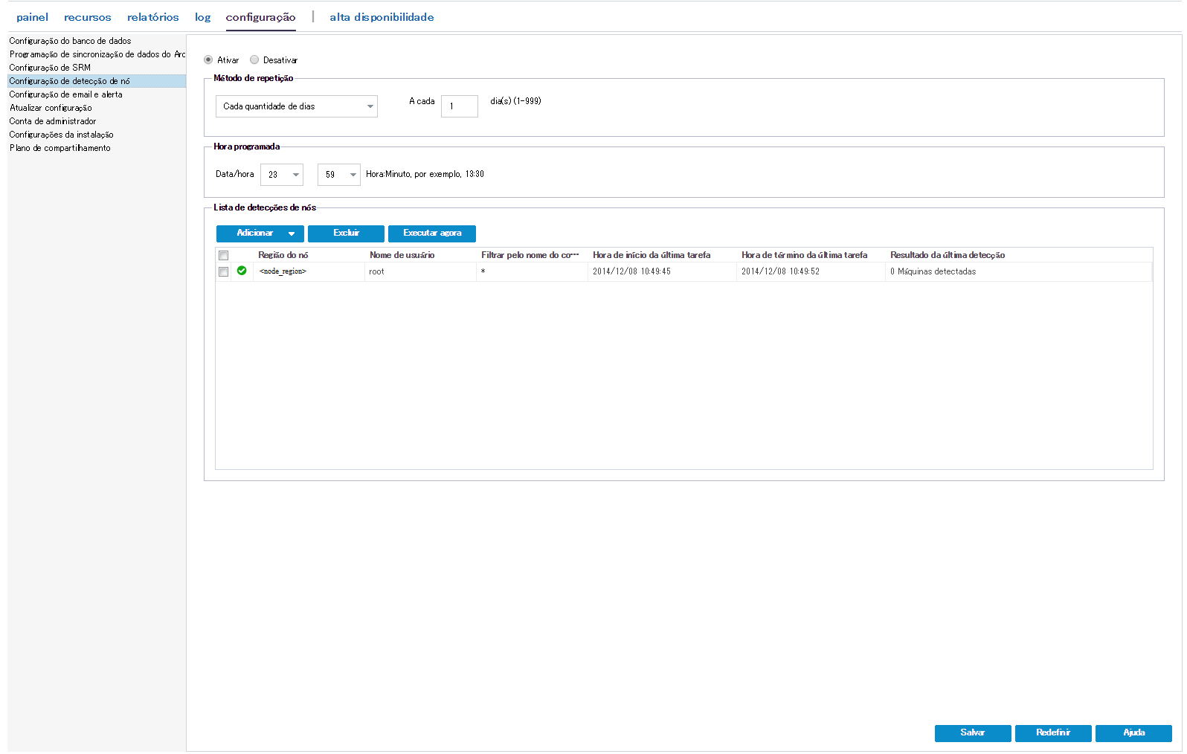
Task: Click the Região do nó column header
Action: pyautogui.click(x=309, y=255)
